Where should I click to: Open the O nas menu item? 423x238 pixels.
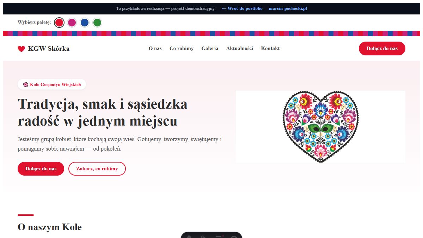point(155,49)
